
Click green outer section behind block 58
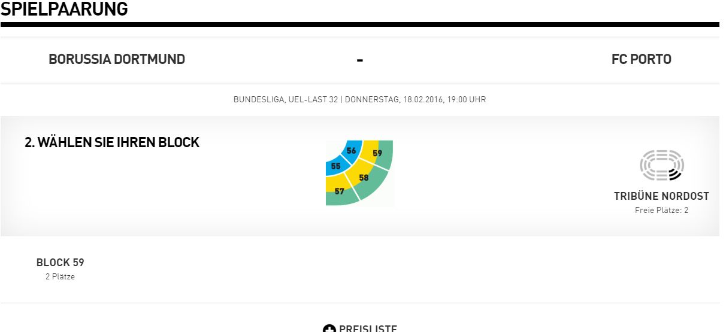tap(374, 187)
